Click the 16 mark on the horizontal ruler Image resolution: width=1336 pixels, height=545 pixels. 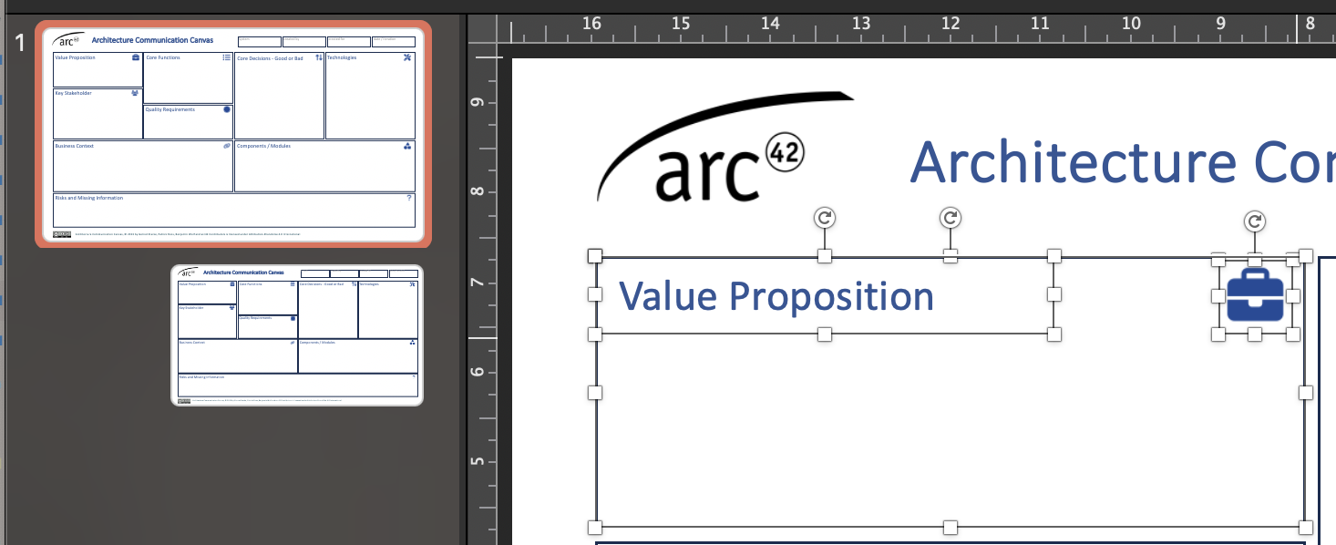point(591,24)
